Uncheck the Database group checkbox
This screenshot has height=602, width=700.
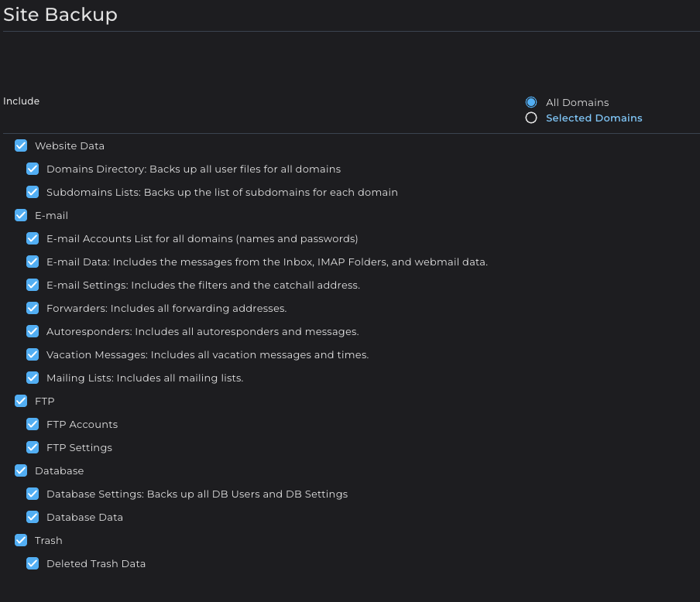21,470
